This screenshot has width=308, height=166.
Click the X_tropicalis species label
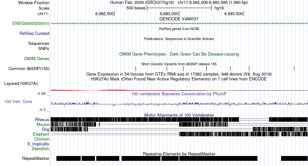38,144
